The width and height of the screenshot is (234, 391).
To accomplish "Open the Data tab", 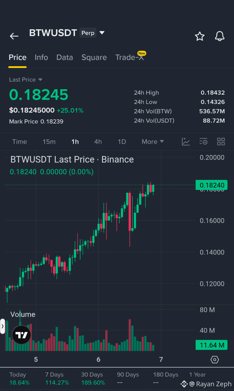I will click(65, 58).
